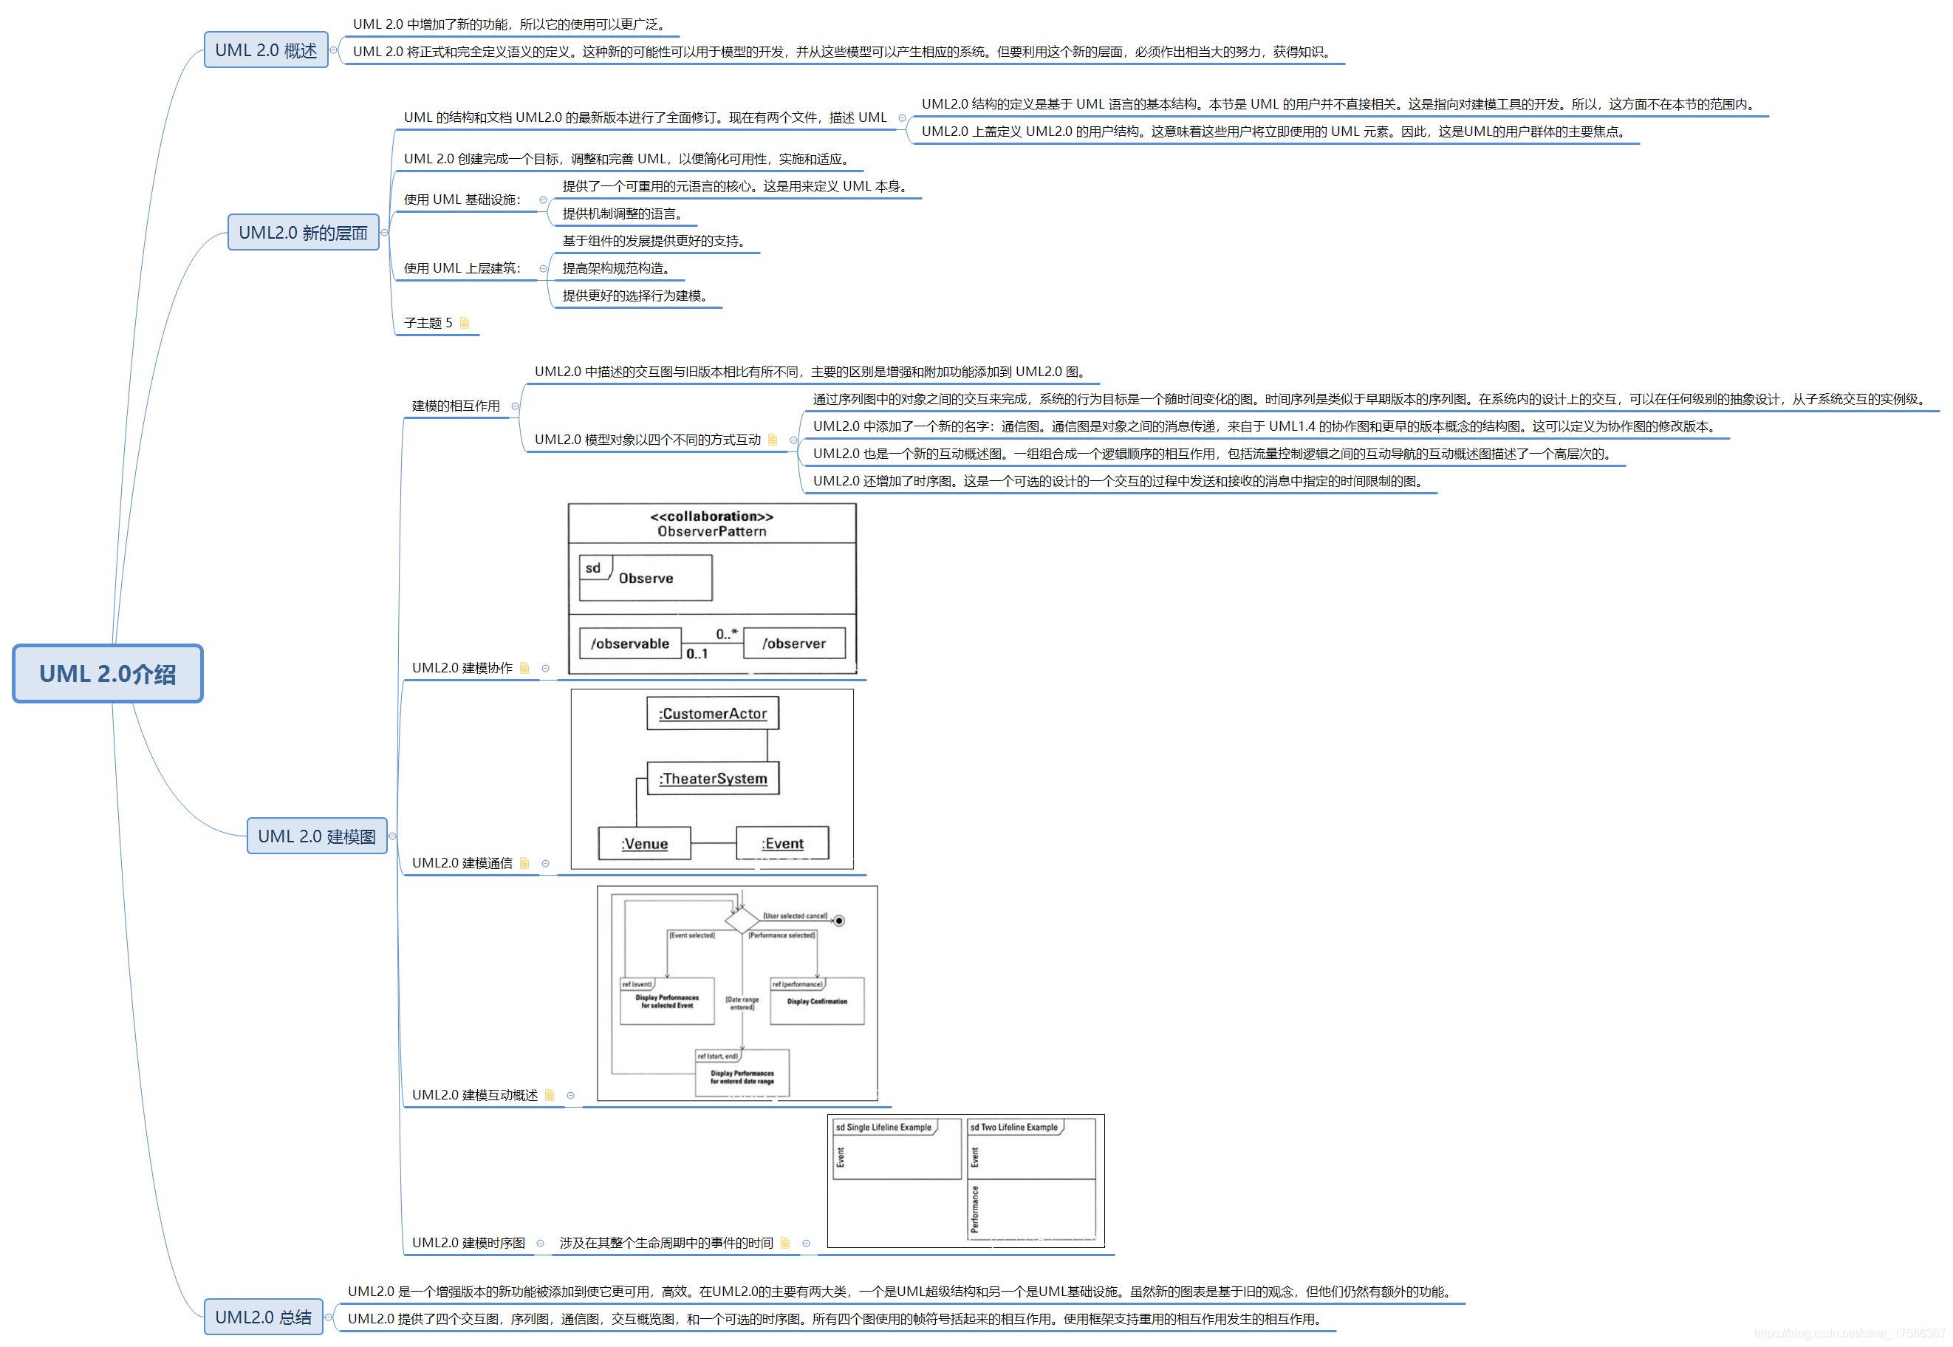The height and width of the screenshot is (1347, 1953).
Task: Collapse toggle after 涉及在其整个生命周期中的事件的时间
Action: [x=806, y=1244]
